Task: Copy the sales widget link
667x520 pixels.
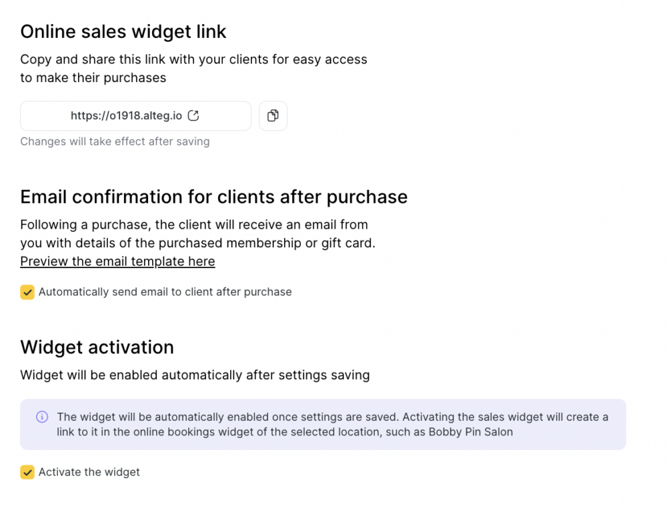Action: [x=273, y=115]
